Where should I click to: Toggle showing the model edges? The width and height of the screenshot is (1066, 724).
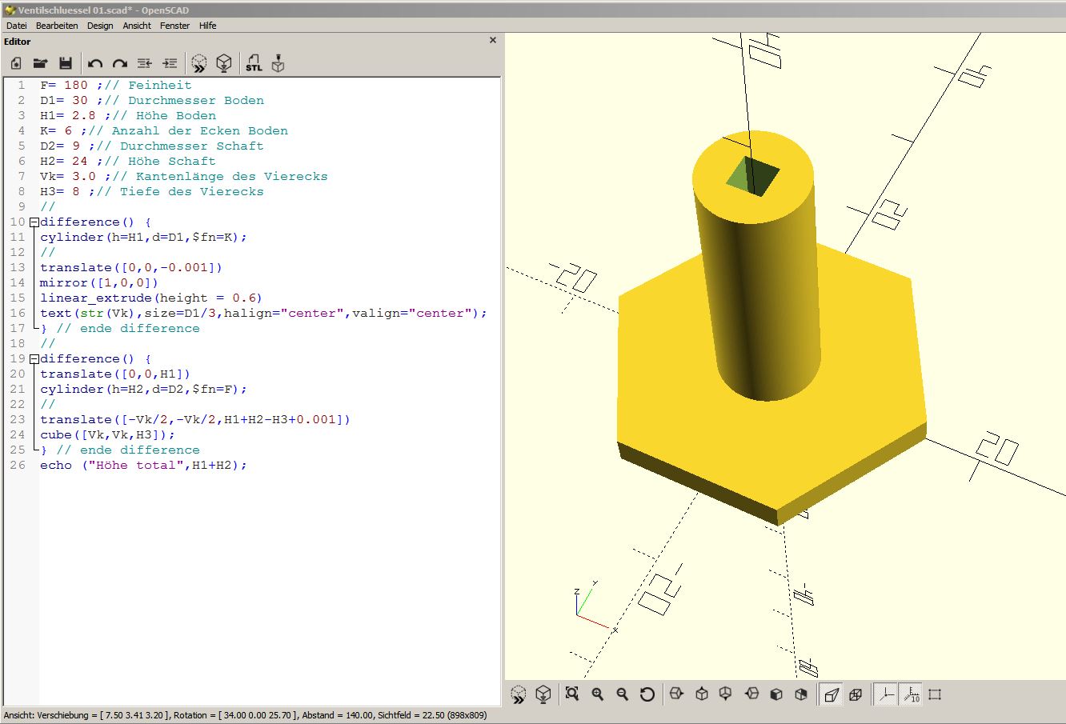coord(935,694)
